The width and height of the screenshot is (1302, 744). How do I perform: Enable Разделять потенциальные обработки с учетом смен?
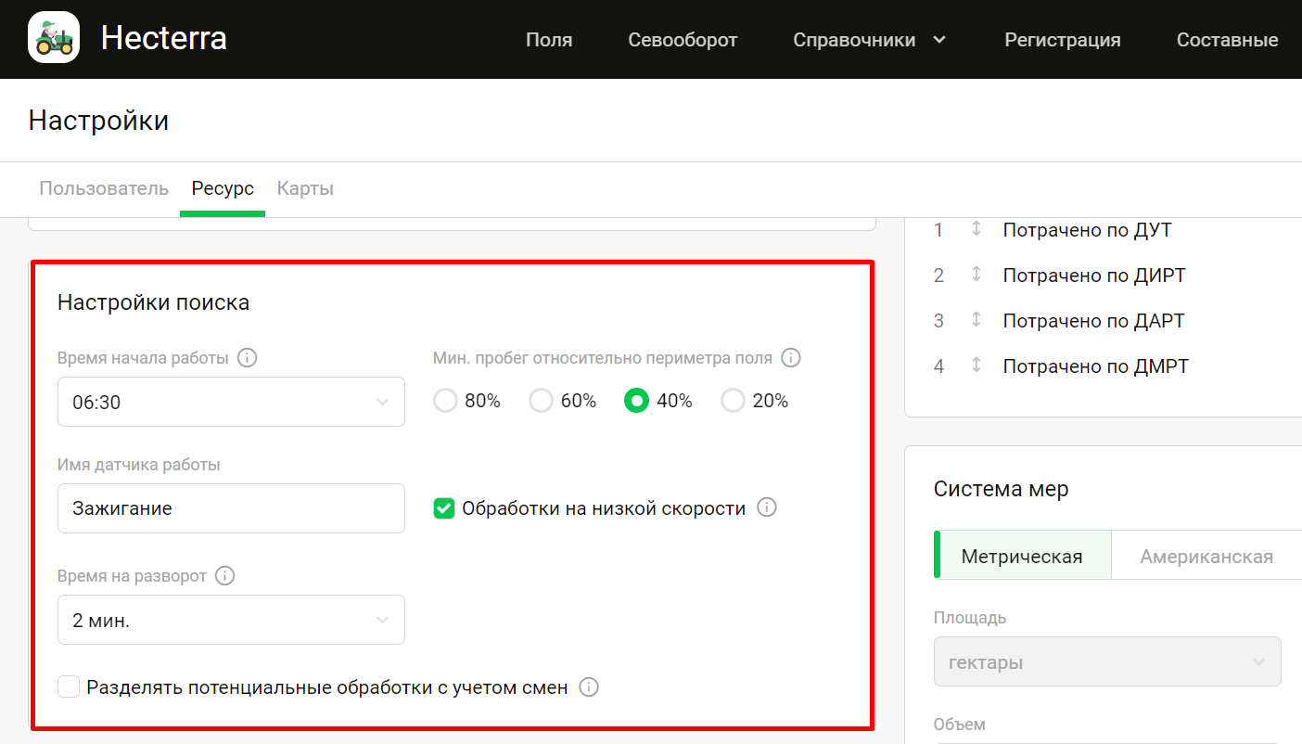[69, 687]
